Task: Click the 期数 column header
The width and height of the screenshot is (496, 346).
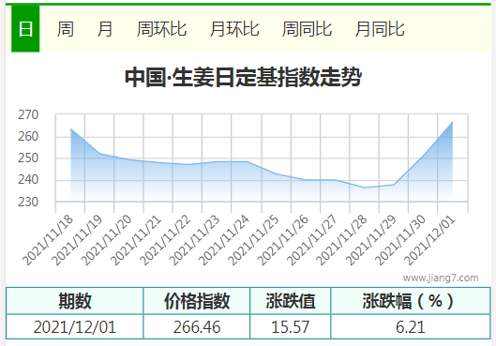Action: click(x=75, y=301)
